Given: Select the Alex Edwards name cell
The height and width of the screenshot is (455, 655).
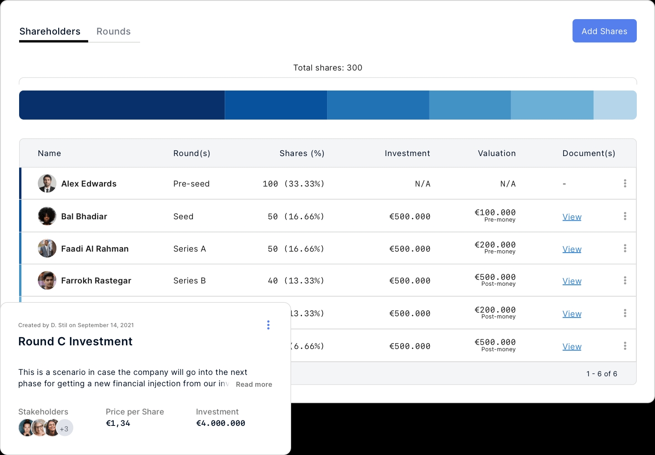Looking at the screenshot, I should coord(89,184).
